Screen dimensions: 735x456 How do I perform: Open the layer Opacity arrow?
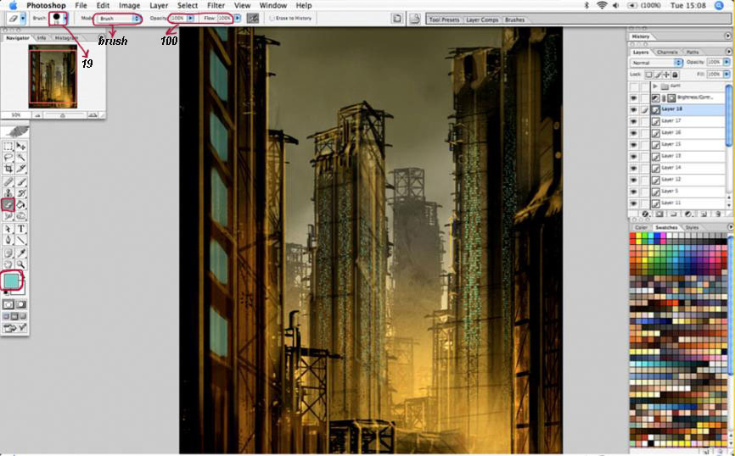coord(727,62)
